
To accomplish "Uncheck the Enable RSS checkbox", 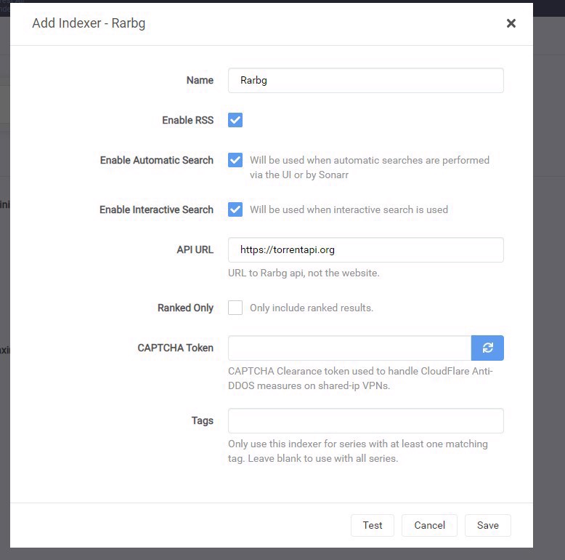I will 235,120.
